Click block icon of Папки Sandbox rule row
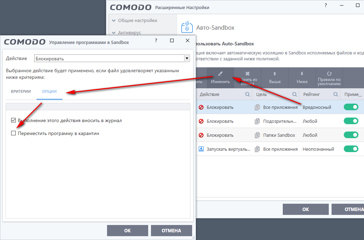 coord(201,135)
